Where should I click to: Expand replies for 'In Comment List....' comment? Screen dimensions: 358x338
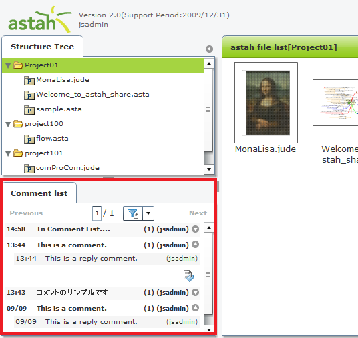coord(195,229)
